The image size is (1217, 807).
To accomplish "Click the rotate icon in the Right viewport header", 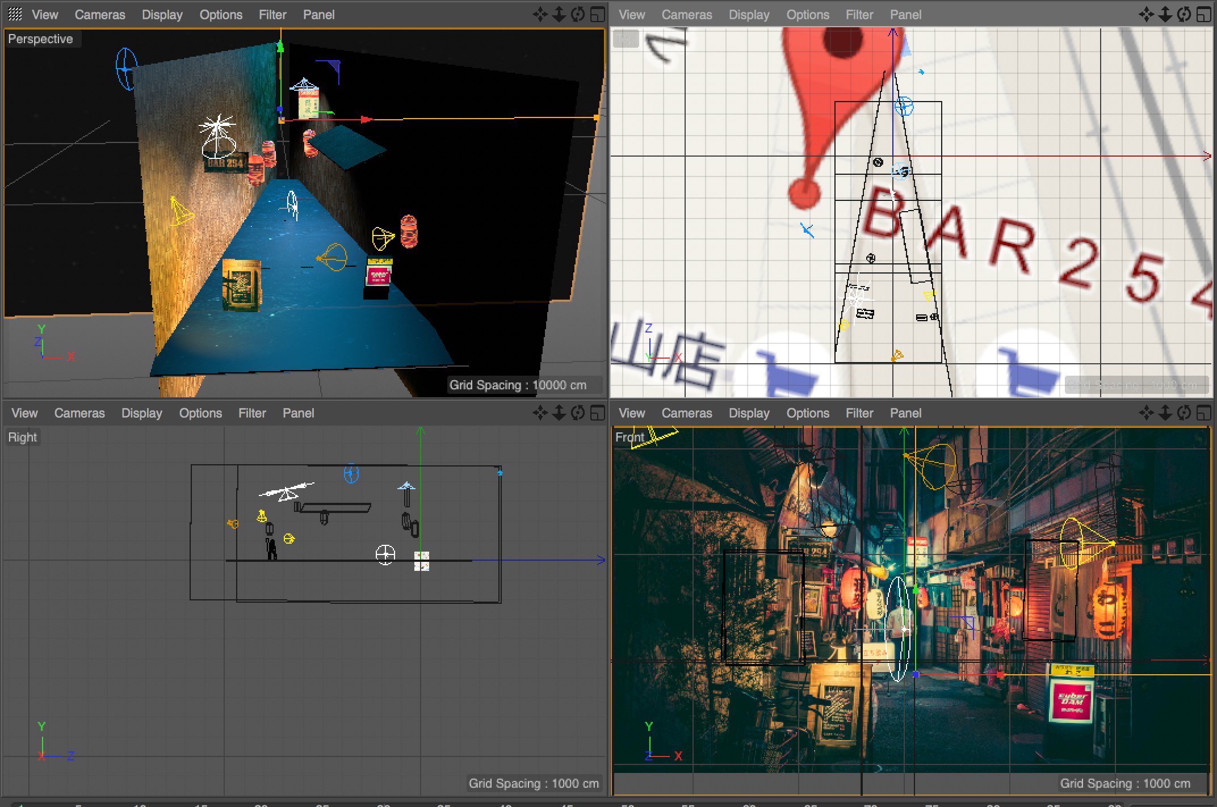I will (x=578, y=413).
